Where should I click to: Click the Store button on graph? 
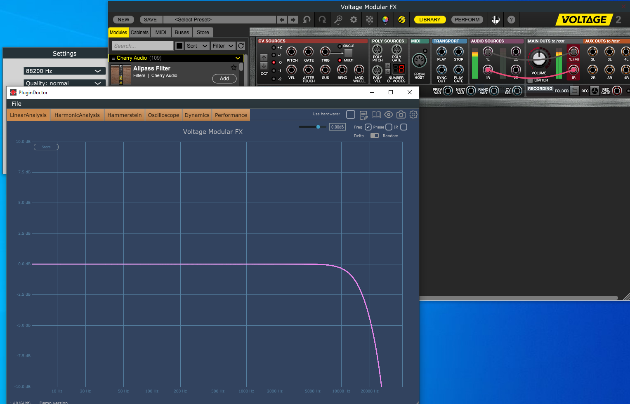(x=46, y=147)
